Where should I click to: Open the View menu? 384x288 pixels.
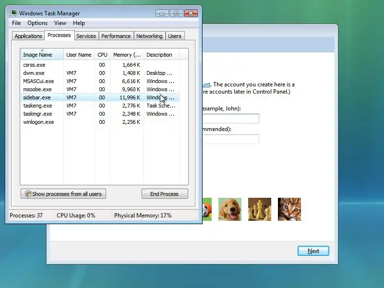click(60, 23)
